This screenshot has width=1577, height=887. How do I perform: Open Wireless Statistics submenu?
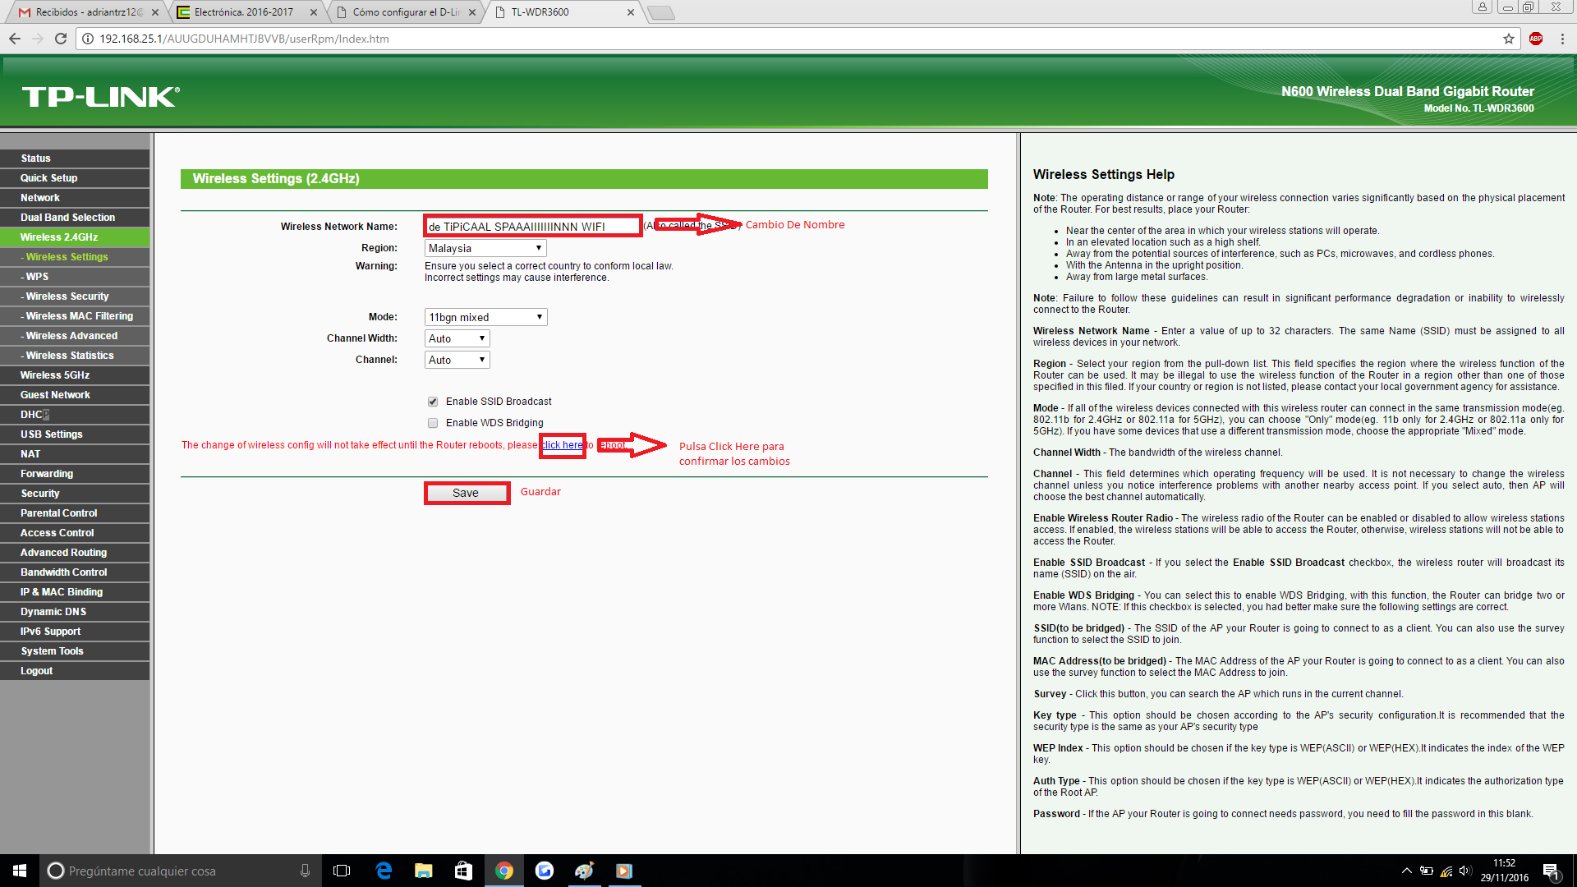75,356
